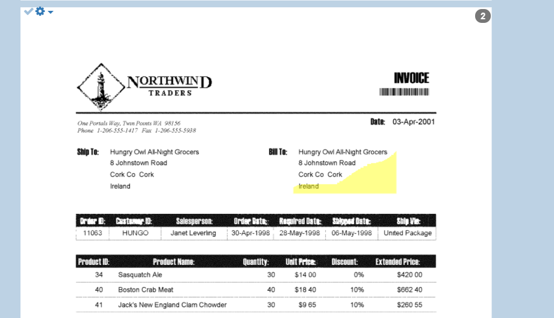Click salesperson Janet Leverling
554x318 pixels.
(193, 233)
